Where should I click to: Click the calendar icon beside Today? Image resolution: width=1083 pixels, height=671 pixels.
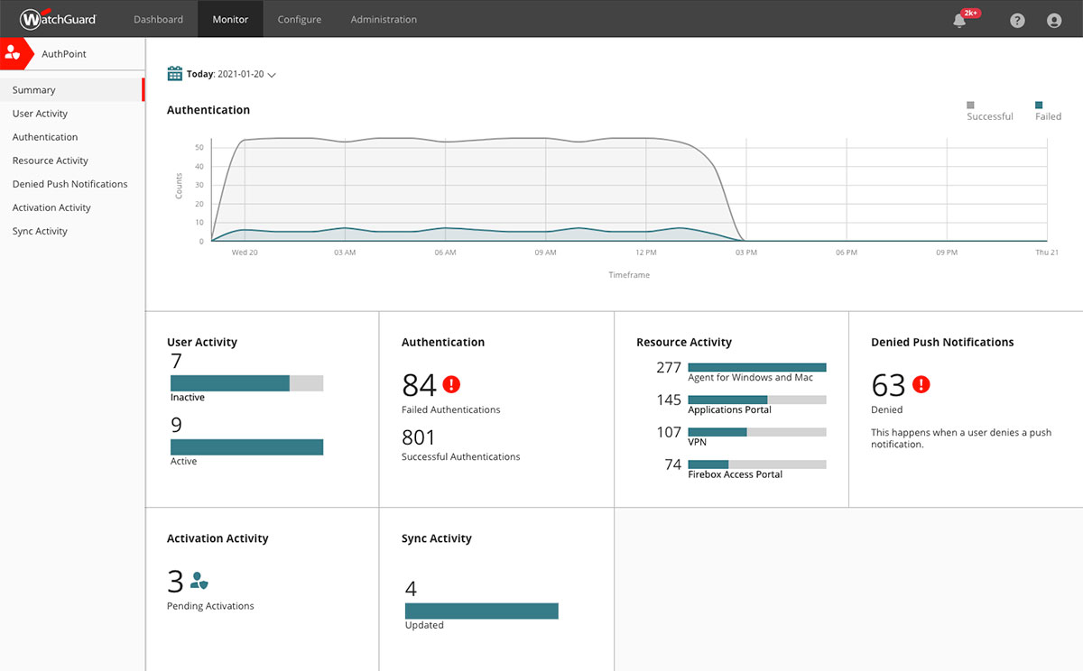175,74
